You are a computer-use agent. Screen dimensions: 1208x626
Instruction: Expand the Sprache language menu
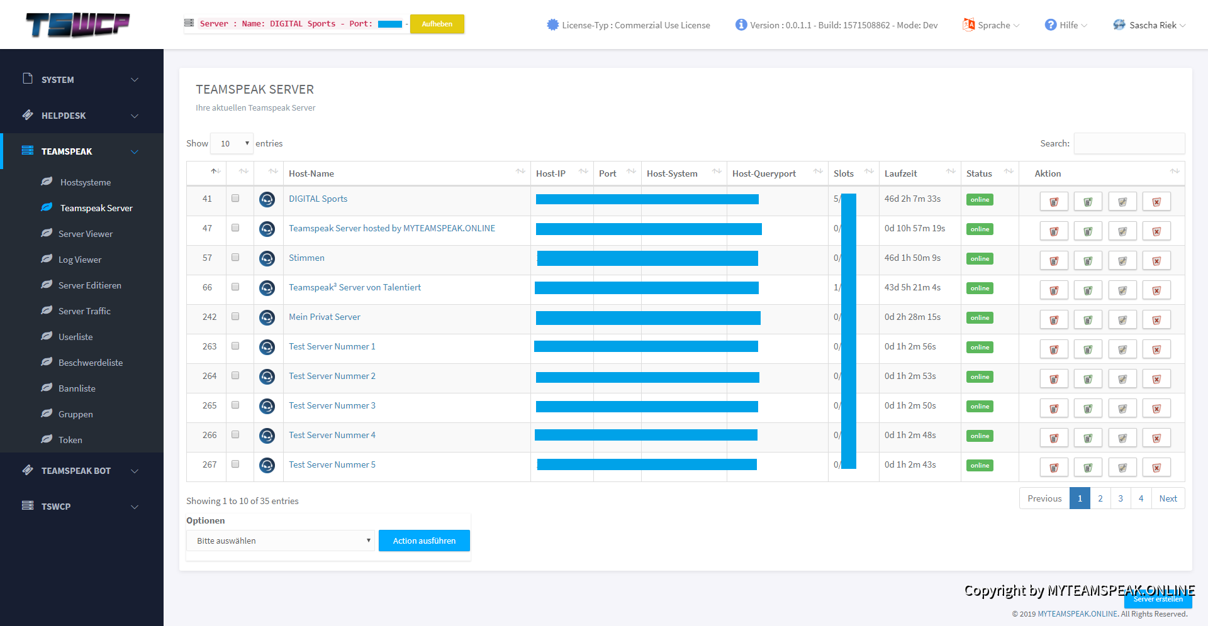point(992,25)
